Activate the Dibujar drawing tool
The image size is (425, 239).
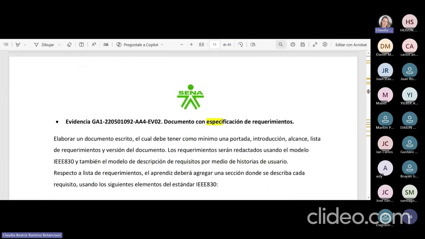[44, 44]
